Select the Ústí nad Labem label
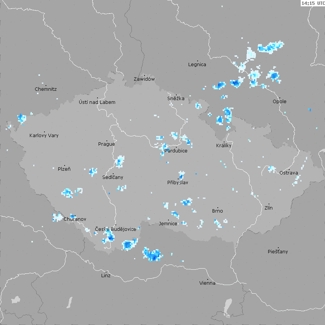325x325 pixels. pos(97,102)
